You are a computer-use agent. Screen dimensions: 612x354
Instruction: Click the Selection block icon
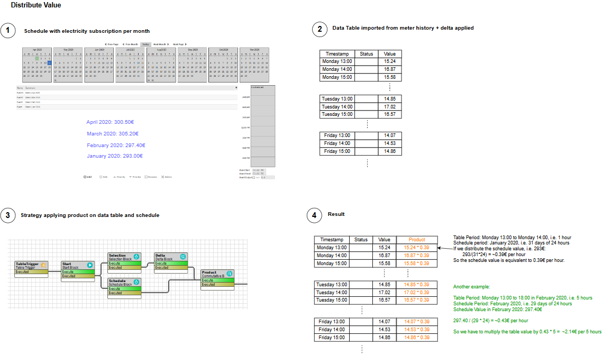136,256
